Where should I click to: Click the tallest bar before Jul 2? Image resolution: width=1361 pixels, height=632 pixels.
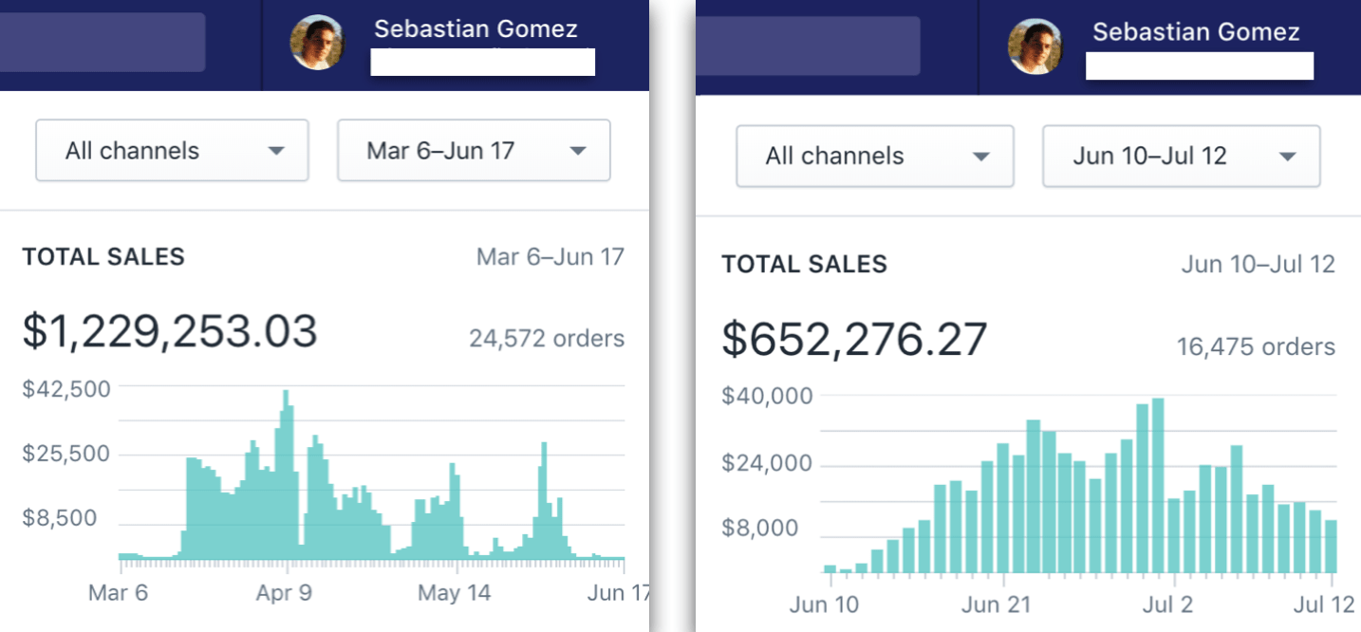click(1157, 486)
